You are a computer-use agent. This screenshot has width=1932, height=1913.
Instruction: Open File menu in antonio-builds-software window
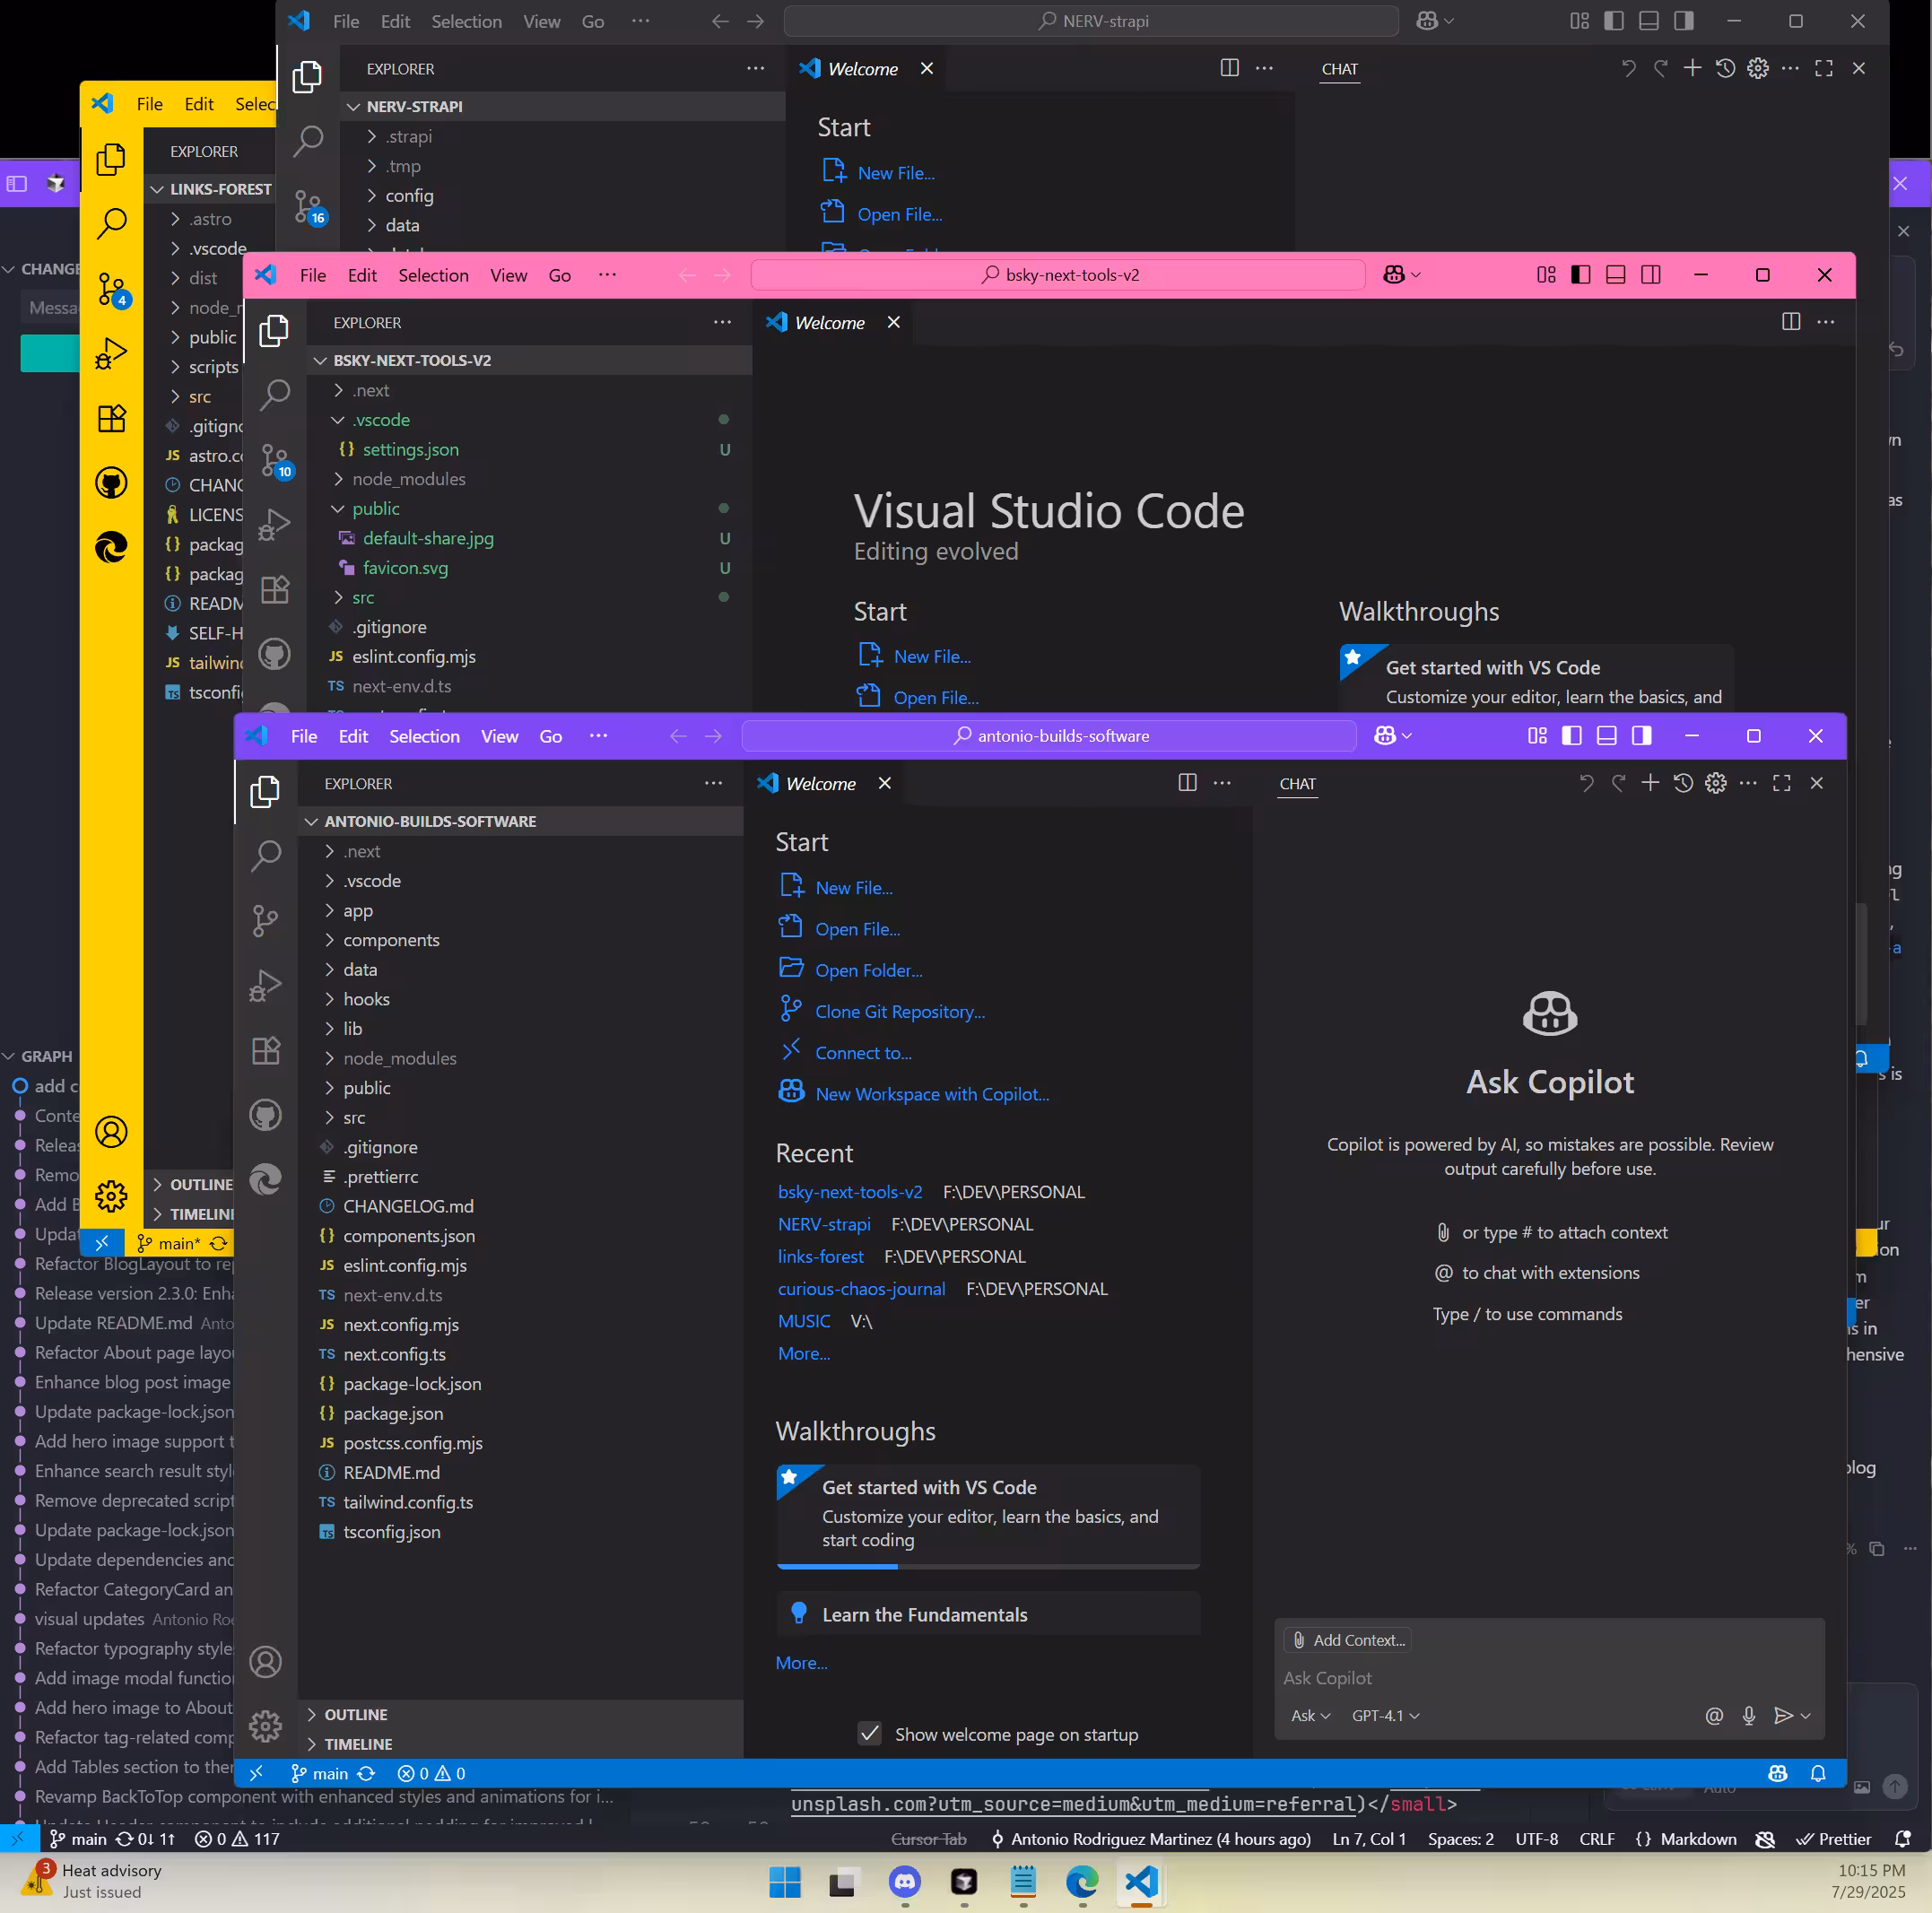click(x=304, y=736)
